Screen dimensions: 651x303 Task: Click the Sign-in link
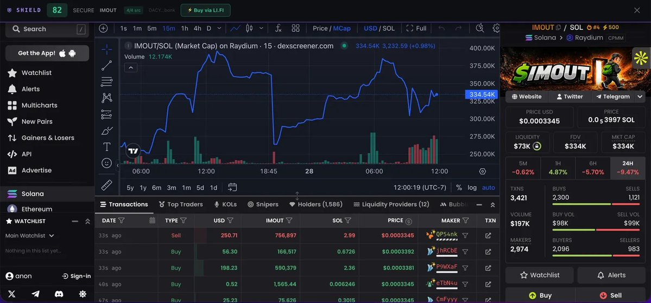[x=77, y=276]
